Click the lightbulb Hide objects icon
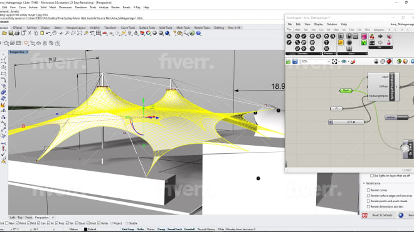414x232 pixels. coord(130,33)
